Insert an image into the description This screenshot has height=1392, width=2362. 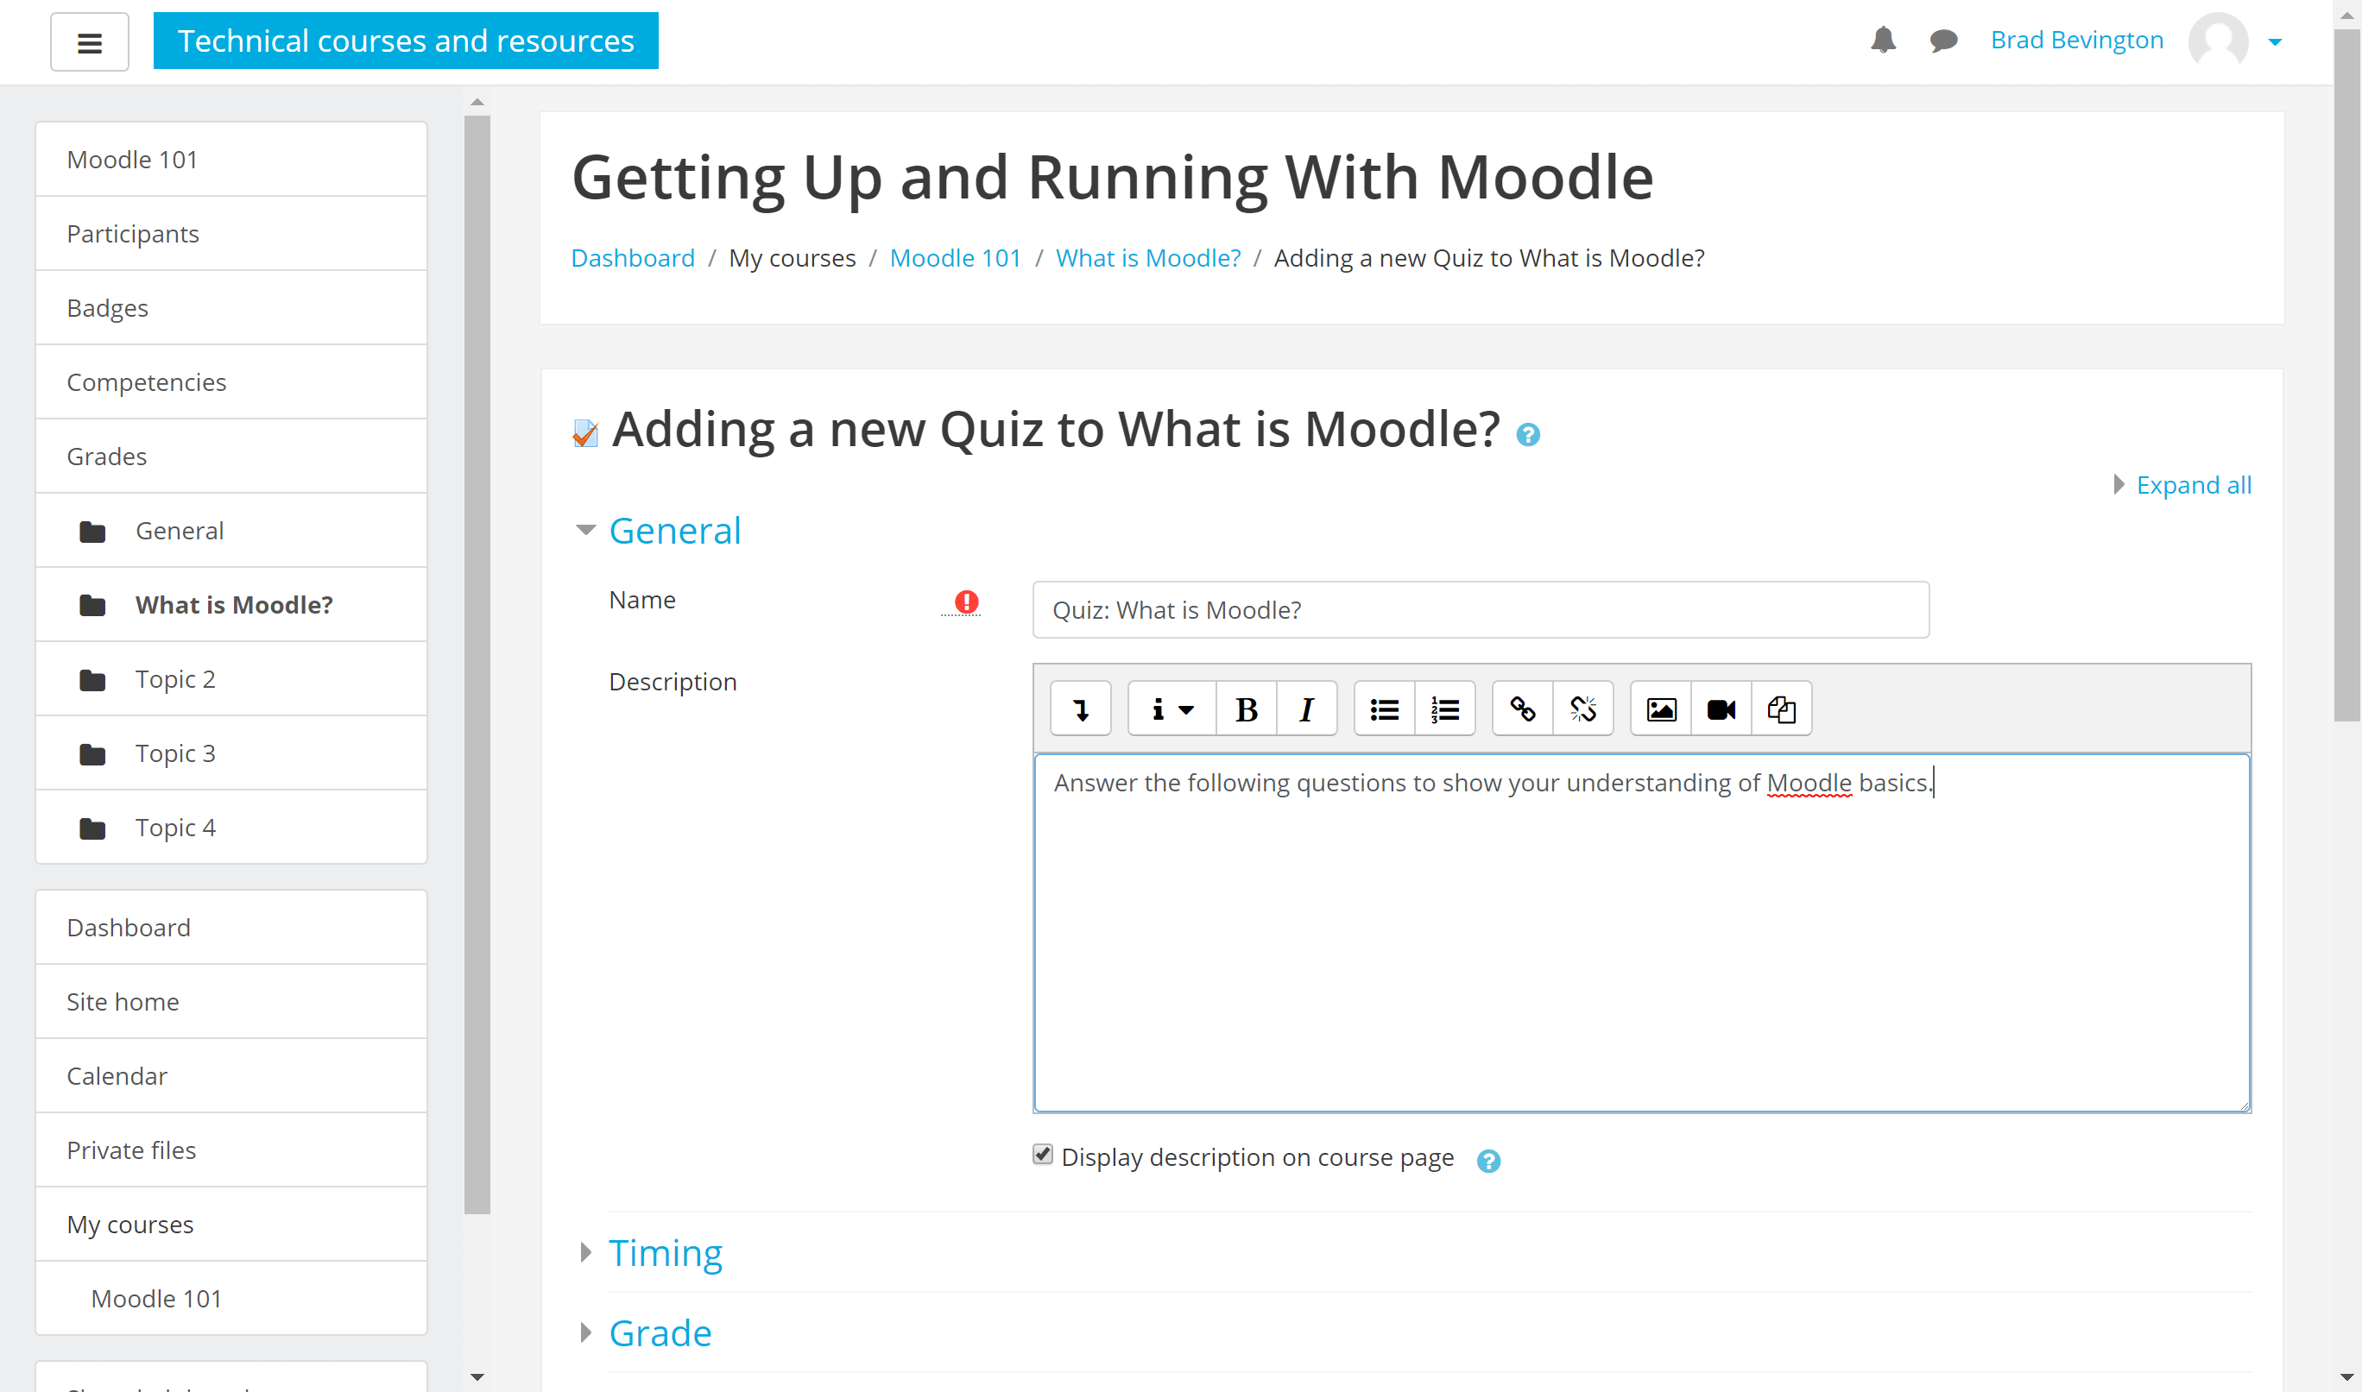tap(1660, 709)
